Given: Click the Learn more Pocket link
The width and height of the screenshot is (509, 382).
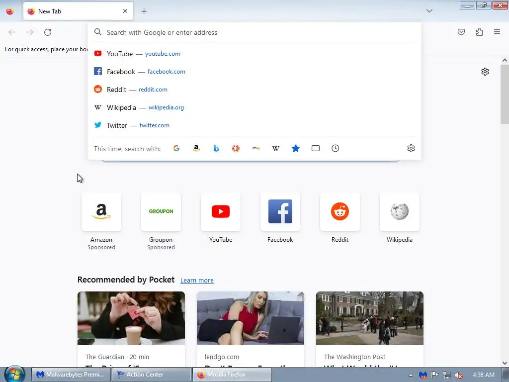Looking at the screenshot, I should [x=197, y=281].
